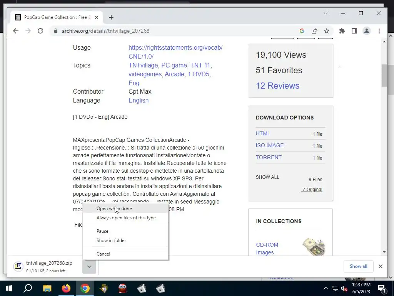
Task: Open the TNT-11 topic link
Action: click(x=200, y=66)
